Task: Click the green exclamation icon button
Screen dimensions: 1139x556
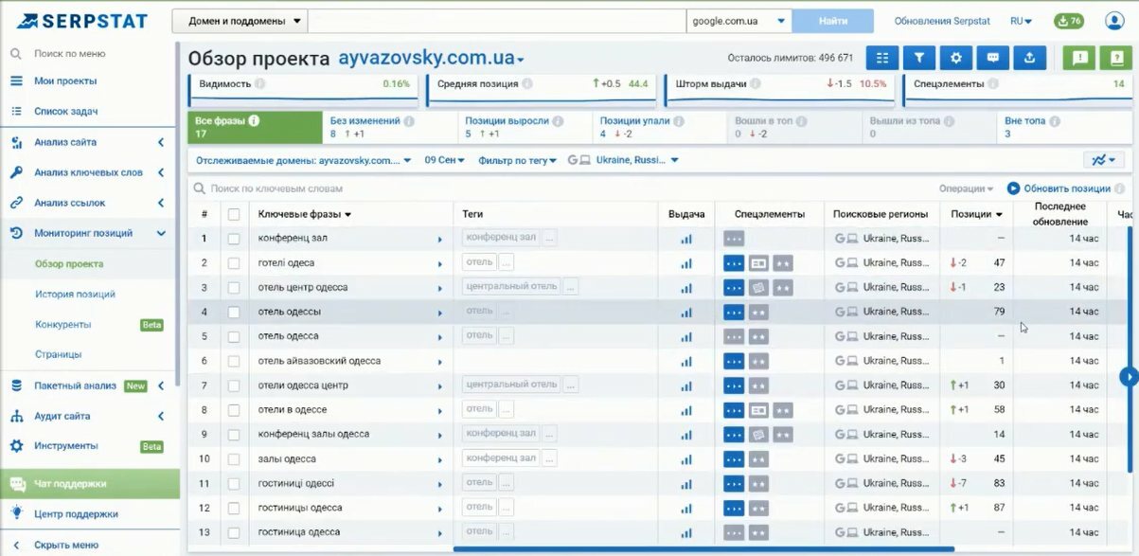Action: pyautogui.click(x=1079, y=58)
